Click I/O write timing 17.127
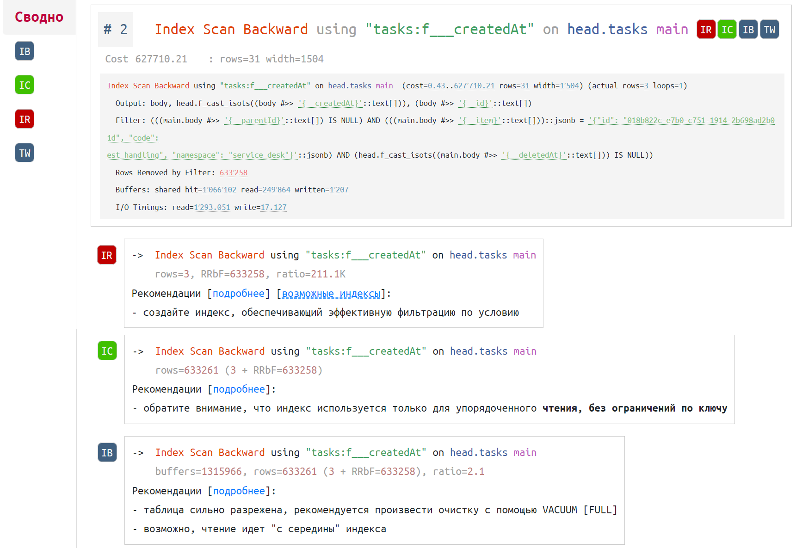 pyautogui.click(x=273, y=207)
